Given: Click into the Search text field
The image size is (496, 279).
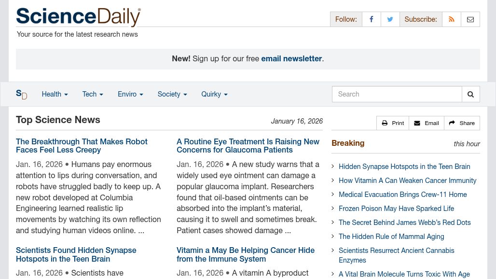Looking at the screenshot, I should (397, 94).
